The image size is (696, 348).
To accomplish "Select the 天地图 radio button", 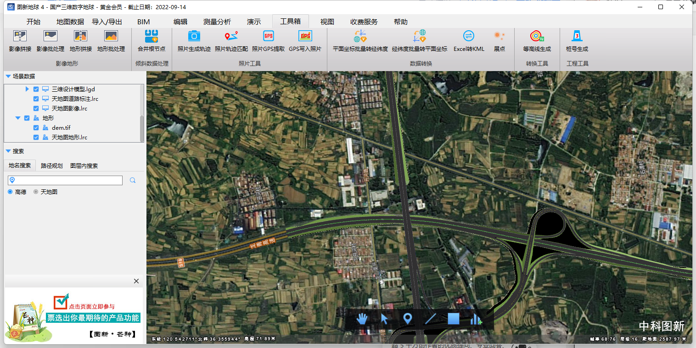I will point(36,192).
